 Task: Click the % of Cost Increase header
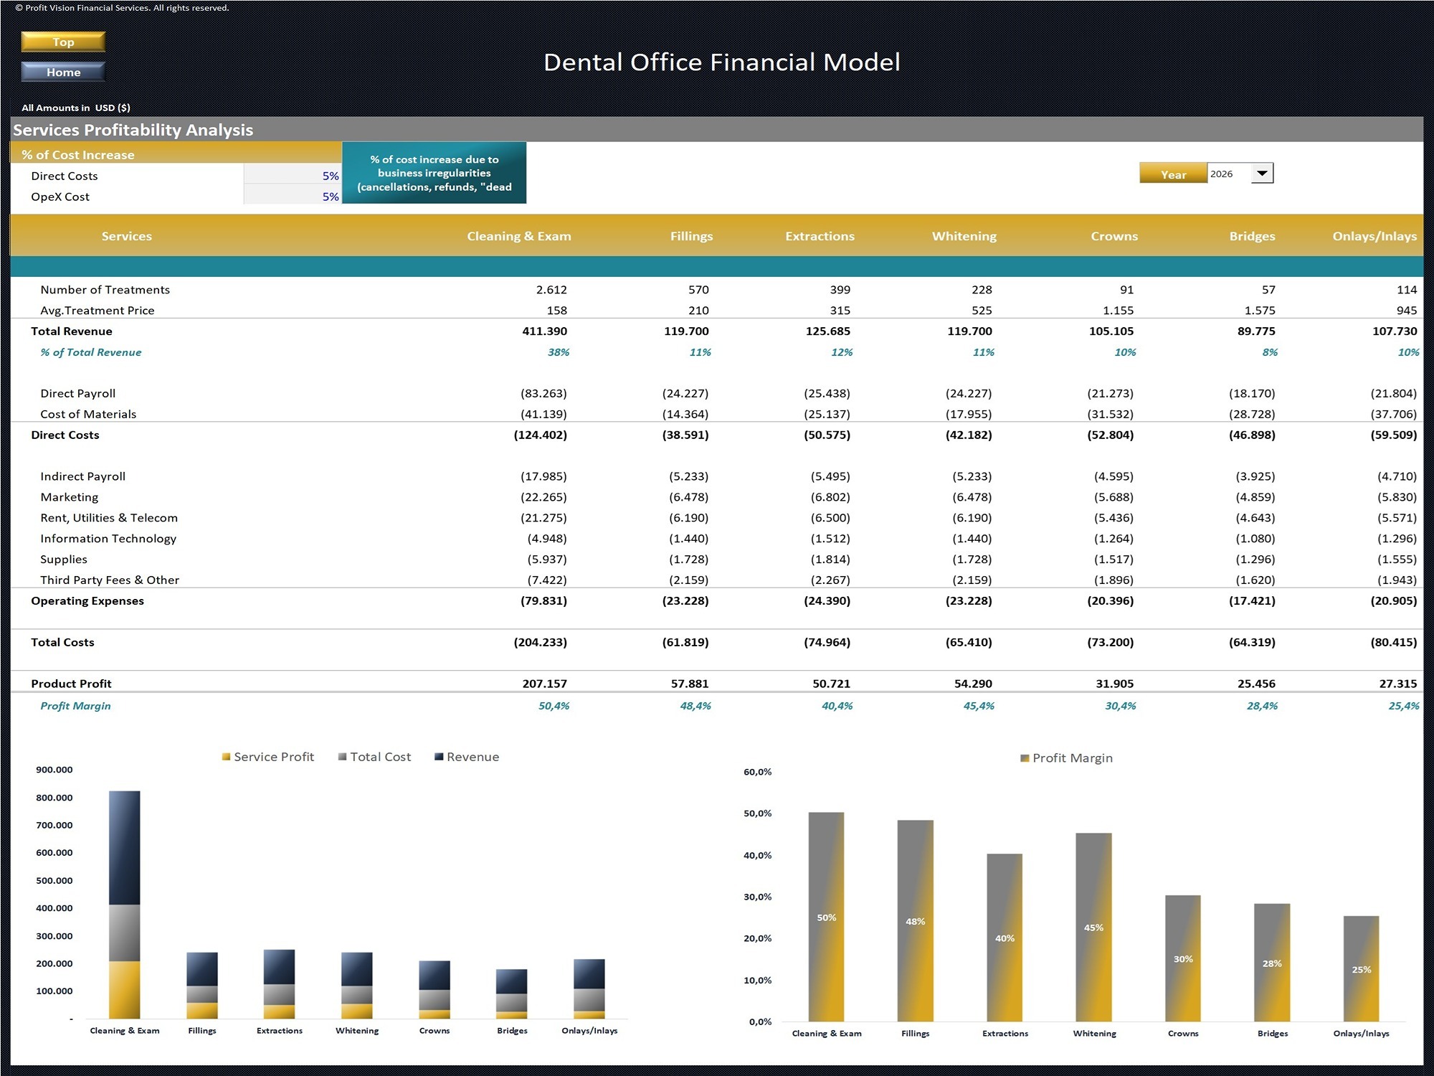[78, 155]
